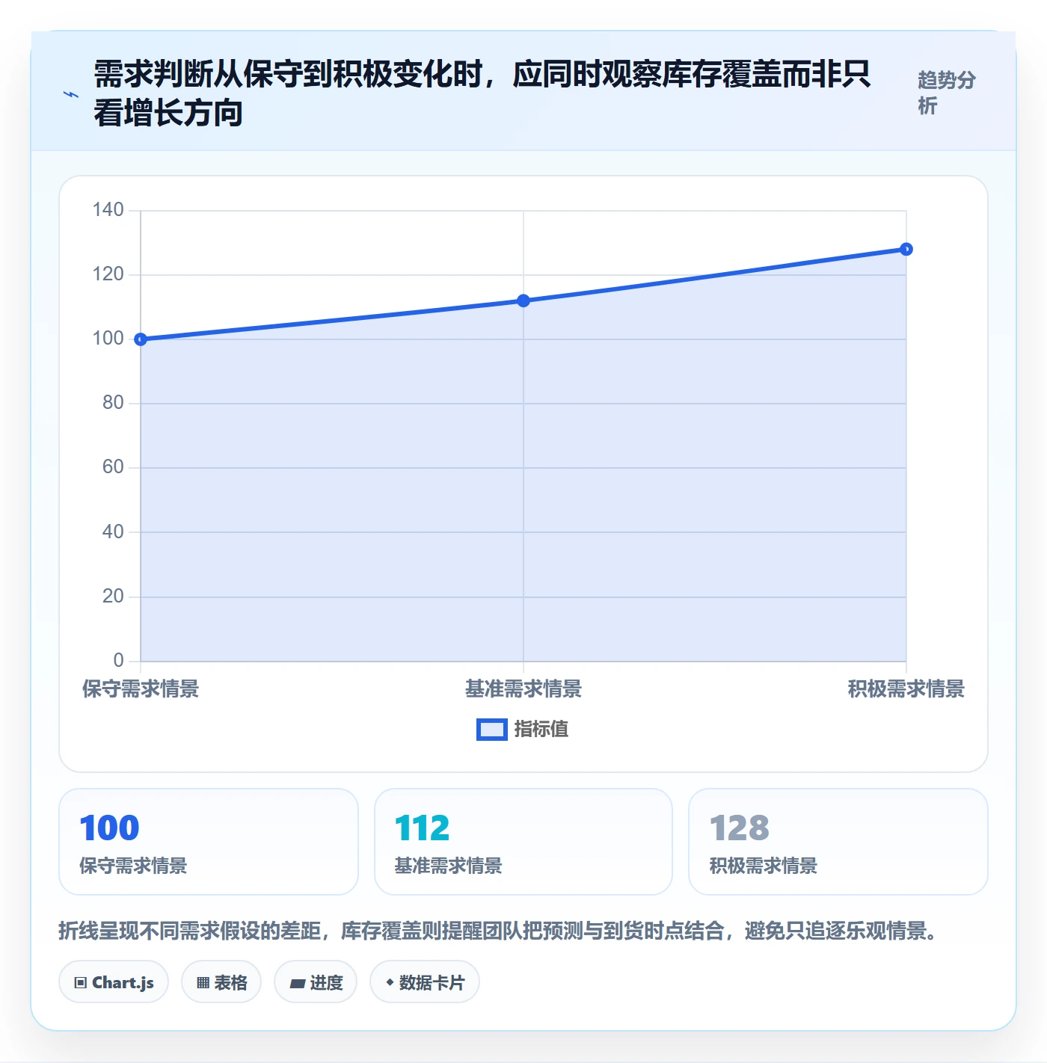Click the Chart.js chip square icon
The width and height of the screenshot is (1047, 1063).
[81, 983]
